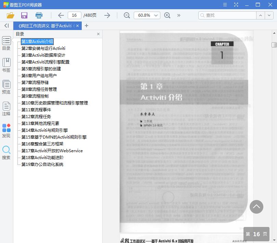Open the 书签 bookmarks panel
Viewport: 277px width, 243px height.
pyautogui.click(x=6, y=65)
